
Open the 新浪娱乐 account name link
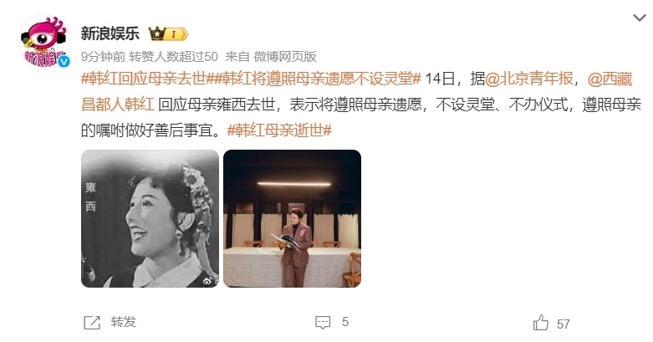[x=110, y=33]
